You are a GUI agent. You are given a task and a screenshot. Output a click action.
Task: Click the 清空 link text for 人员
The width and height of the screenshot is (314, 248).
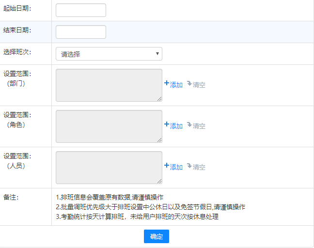click(x=199, y=167)
